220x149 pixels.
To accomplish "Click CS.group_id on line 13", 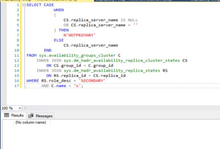I will pyautogui.click(x=67, y=66).
